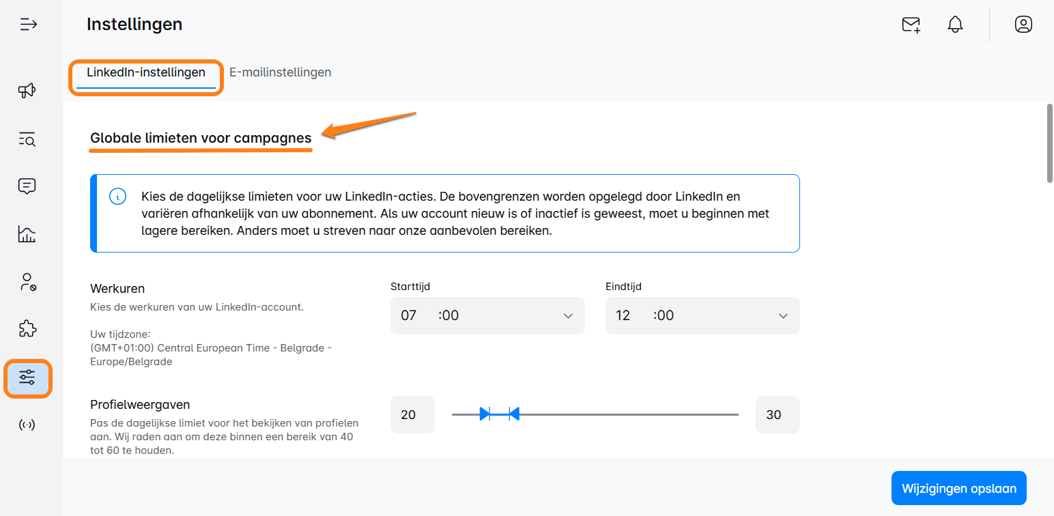Open the analytics chart icon
This screenshot has height=516, width=1054.
(27, 234)
